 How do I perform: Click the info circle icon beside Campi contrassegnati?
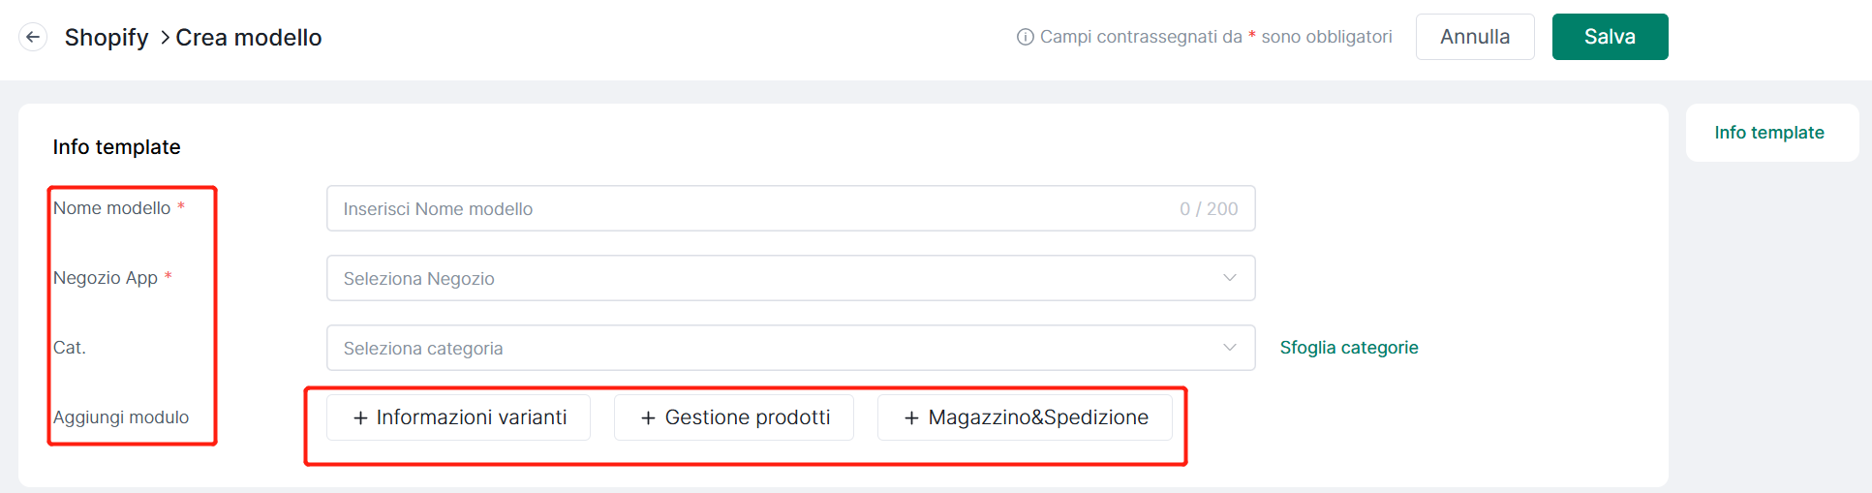coord(1025,37)
